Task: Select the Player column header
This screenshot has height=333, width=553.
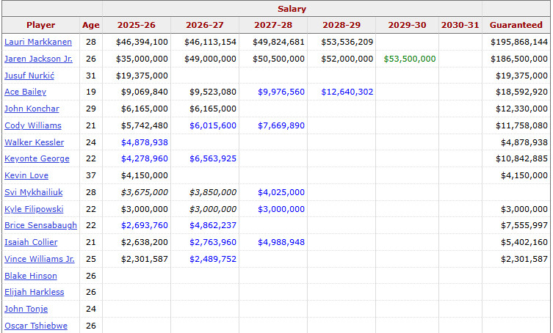Action: tap(41, 25)
